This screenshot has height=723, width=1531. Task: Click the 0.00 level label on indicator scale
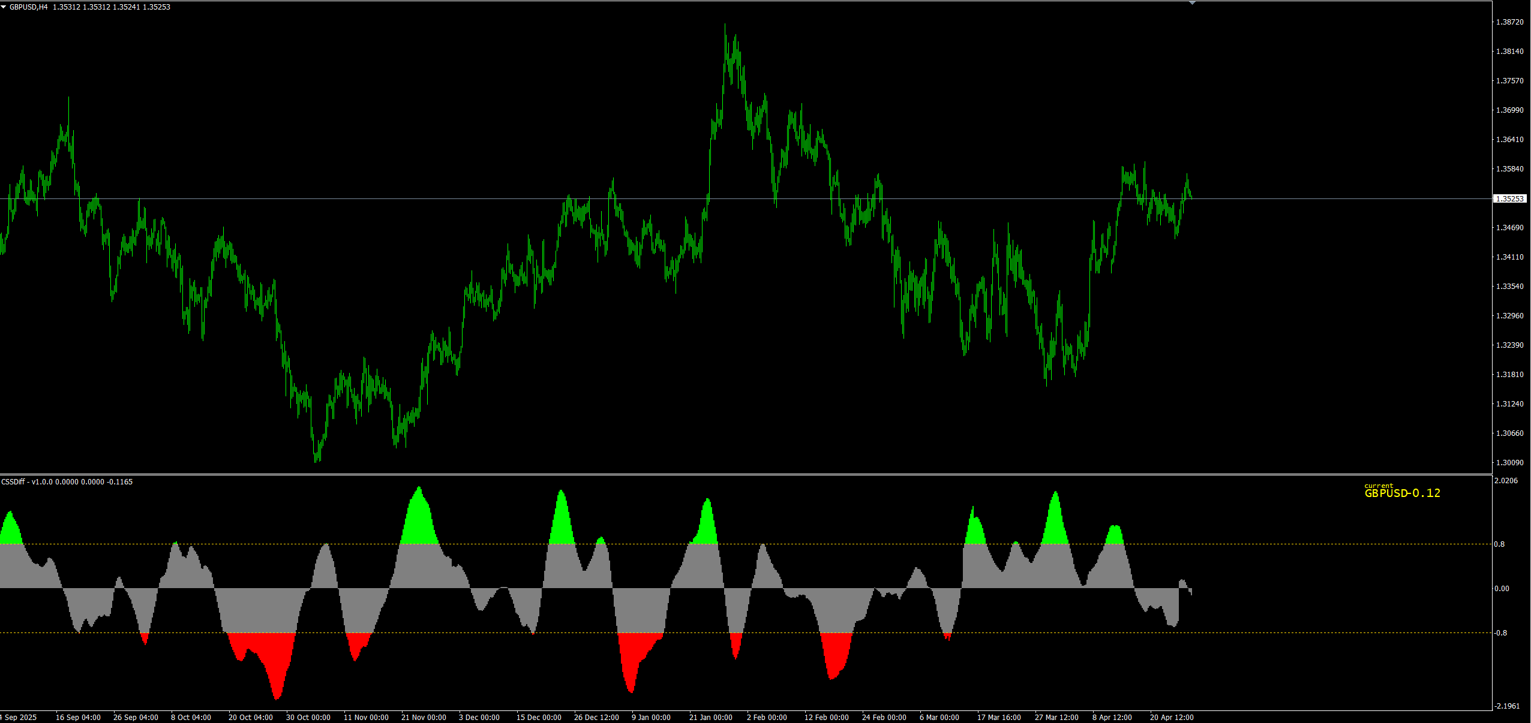click(x=1502, y=589)
